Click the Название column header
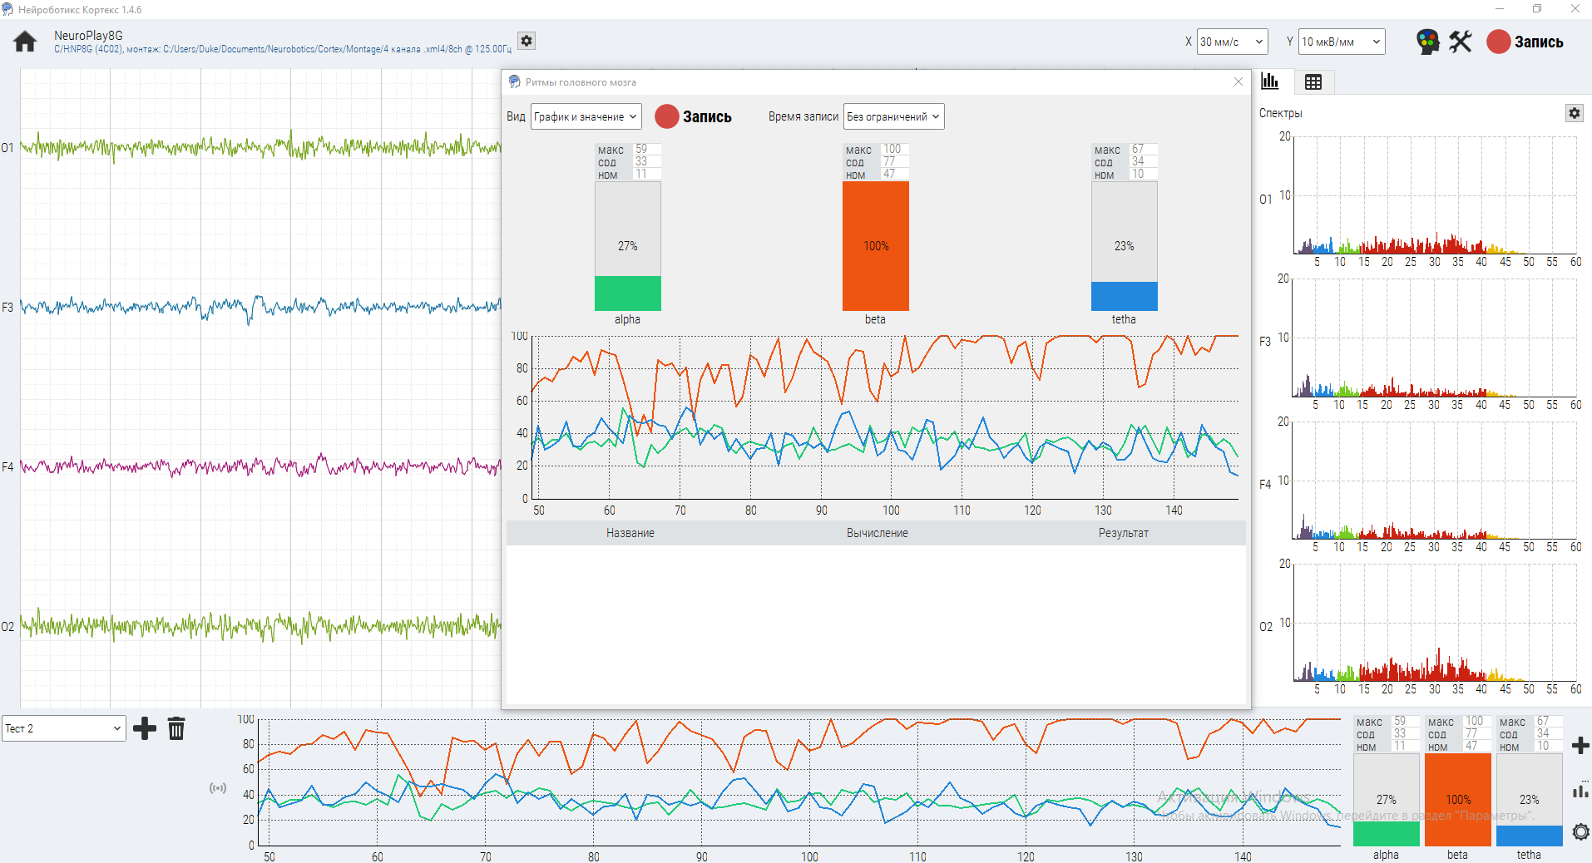The width and height of the screenshot is (1592, 863). tap(630, 533)
